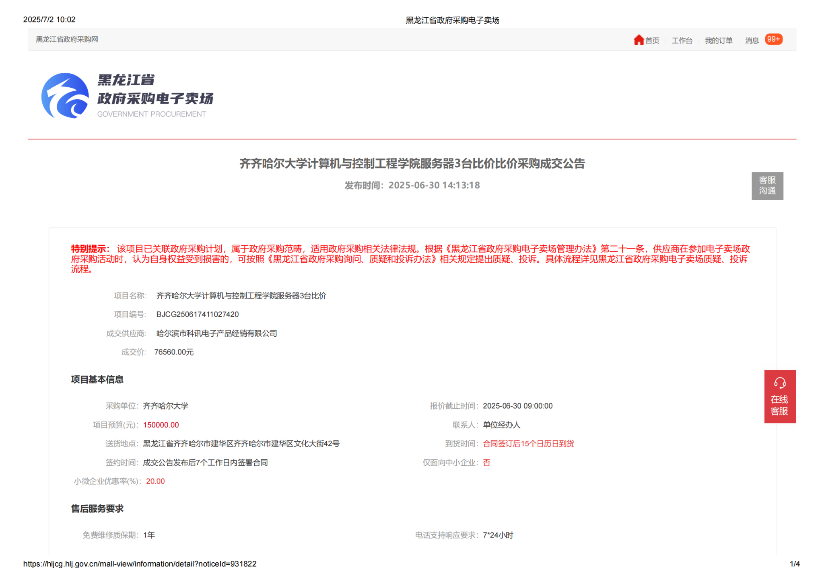Click the 99+ notification badge
The height and width of the screenshot is (582, 824).
tap(773, 39)
